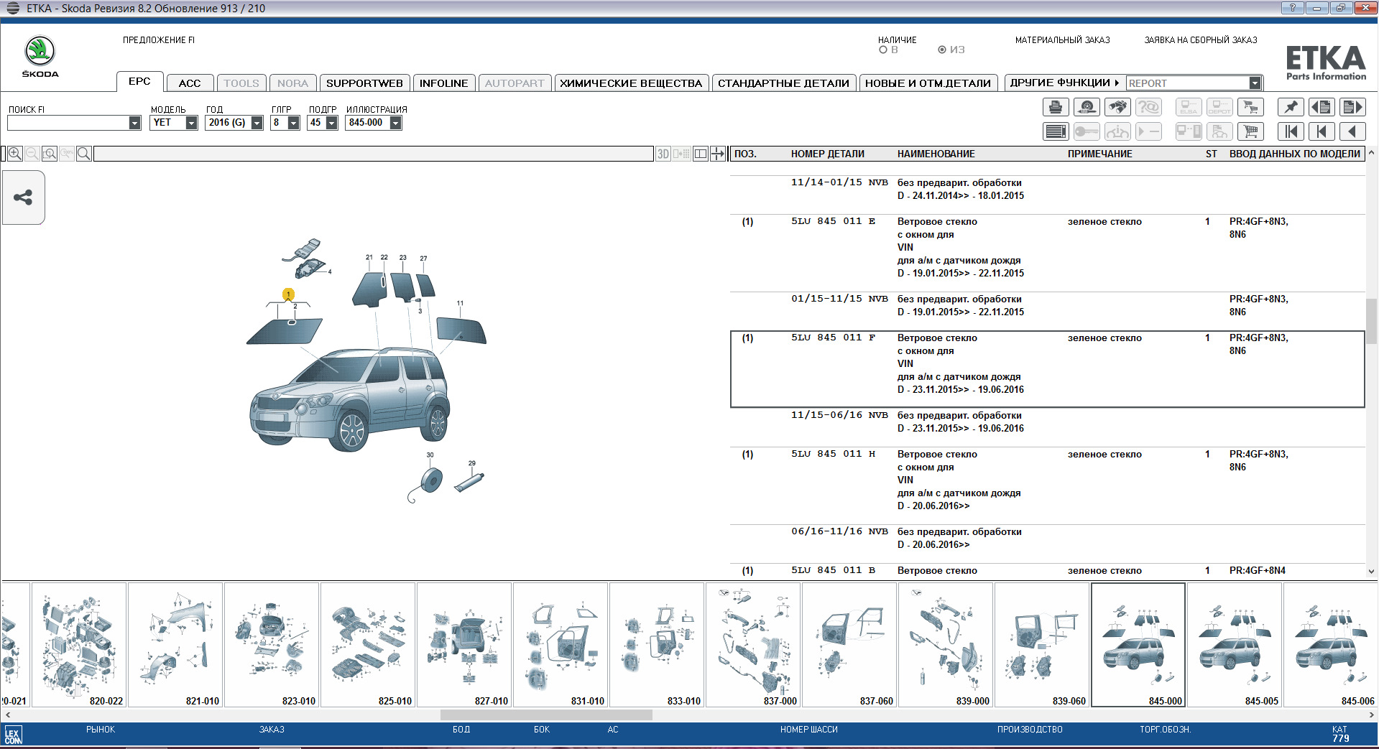Click the help question mark in title bar

point(1292,8)
